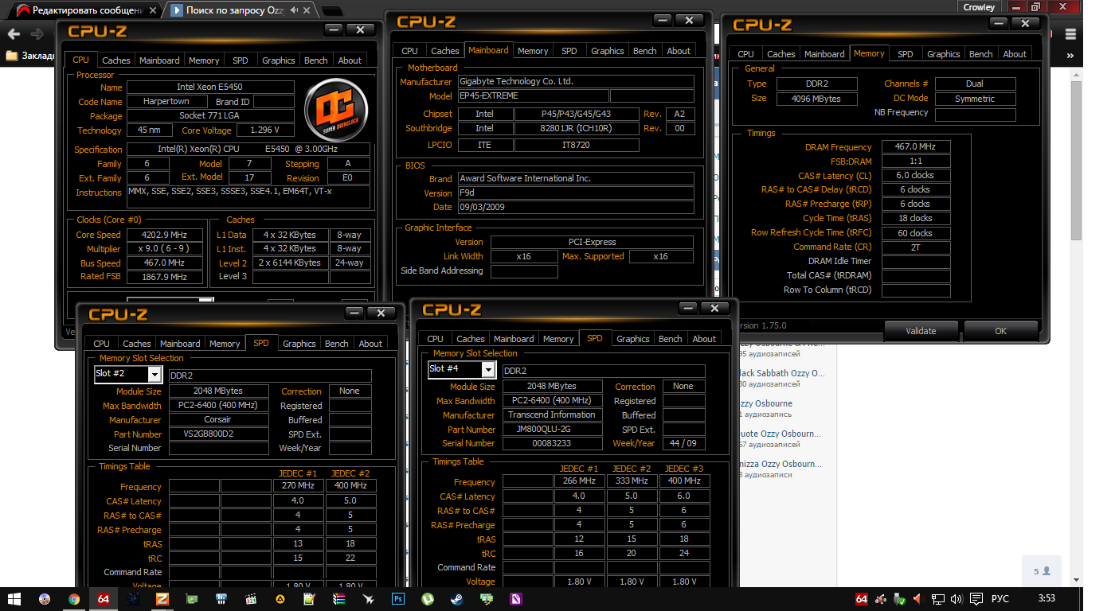The width and height of the screenshot is (1115, 611).
Task: Open the Chrome hamburger menu
Action: (1070, 34)
